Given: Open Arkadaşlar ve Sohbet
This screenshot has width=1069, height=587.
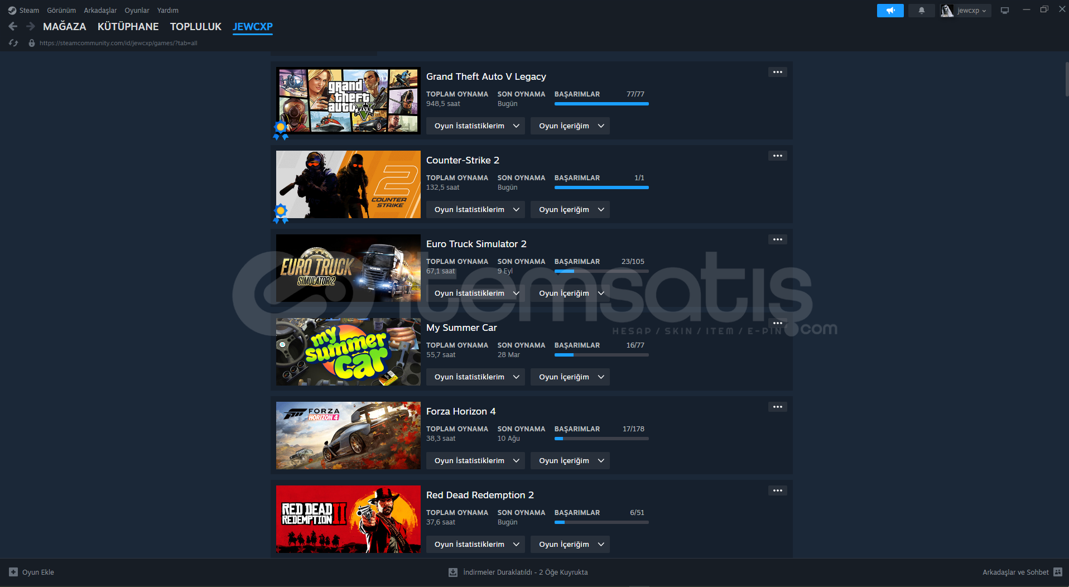Looking at the screenshot, I should pos(1015,572).
